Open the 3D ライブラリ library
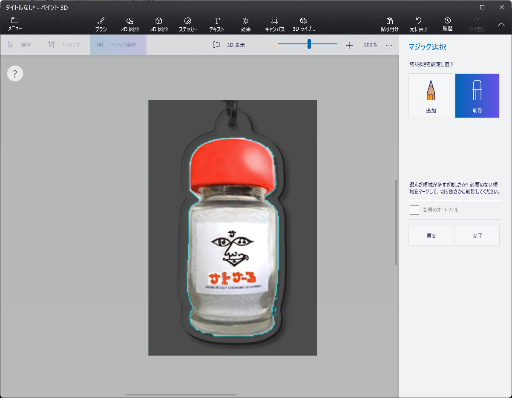This screenshot has height=398, width=512. tap(304, 24)
